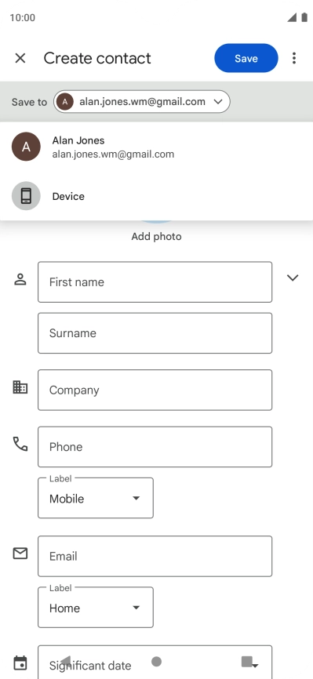Tap the Device phone icon
Viewport: 313px width, 679px height.
(x=26, y=196)
